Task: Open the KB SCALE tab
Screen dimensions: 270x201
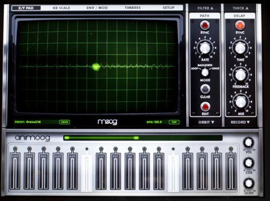Action: pos(62,8)
